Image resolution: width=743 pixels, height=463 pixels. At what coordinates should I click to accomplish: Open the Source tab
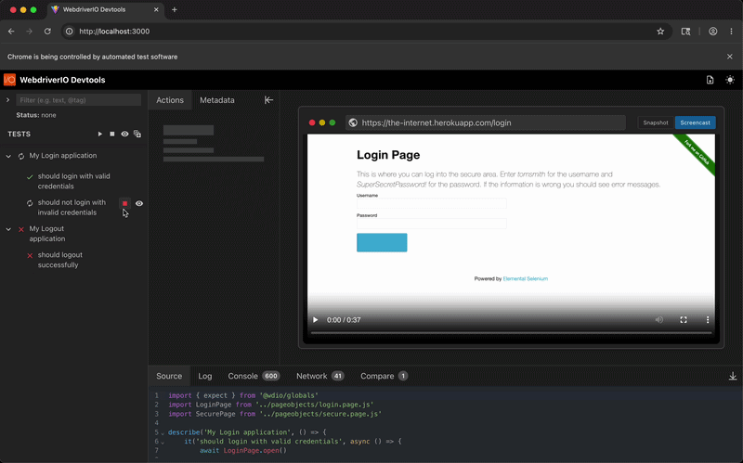[x=169, y=376]
